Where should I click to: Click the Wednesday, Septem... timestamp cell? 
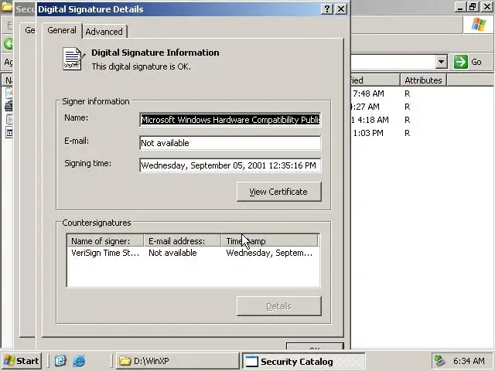tap(269, 253)
